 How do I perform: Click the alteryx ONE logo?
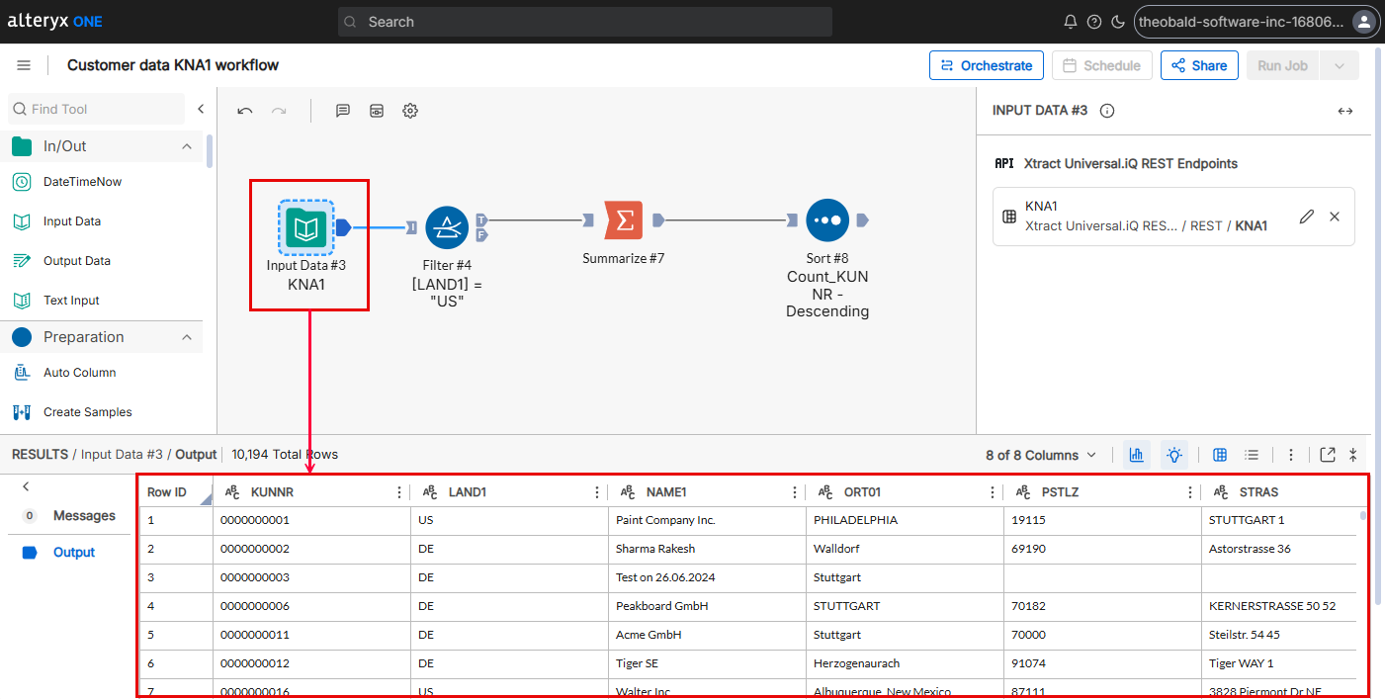[54, 22]
